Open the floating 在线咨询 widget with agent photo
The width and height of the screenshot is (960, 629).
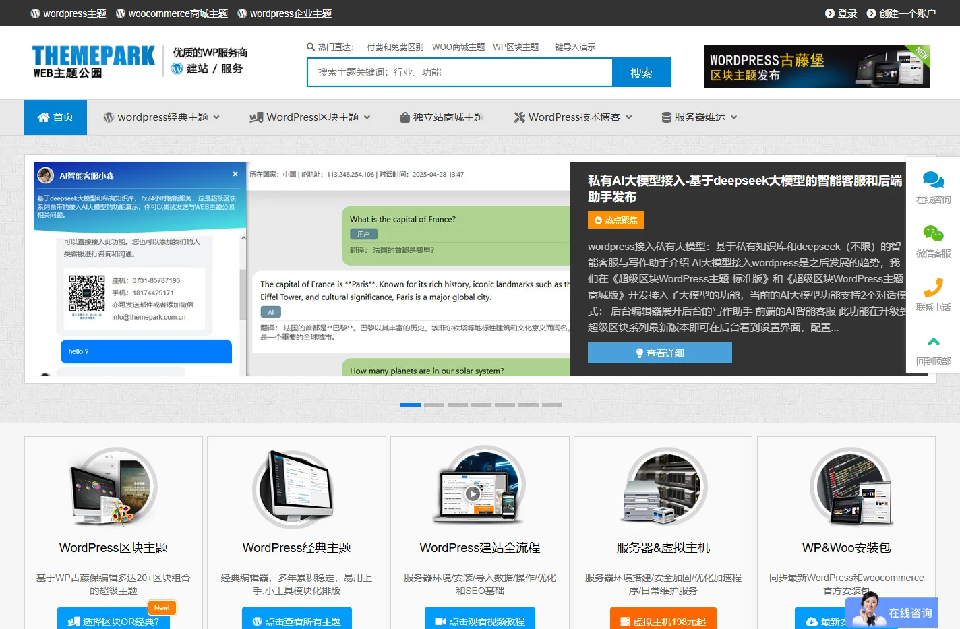point(892,611)
